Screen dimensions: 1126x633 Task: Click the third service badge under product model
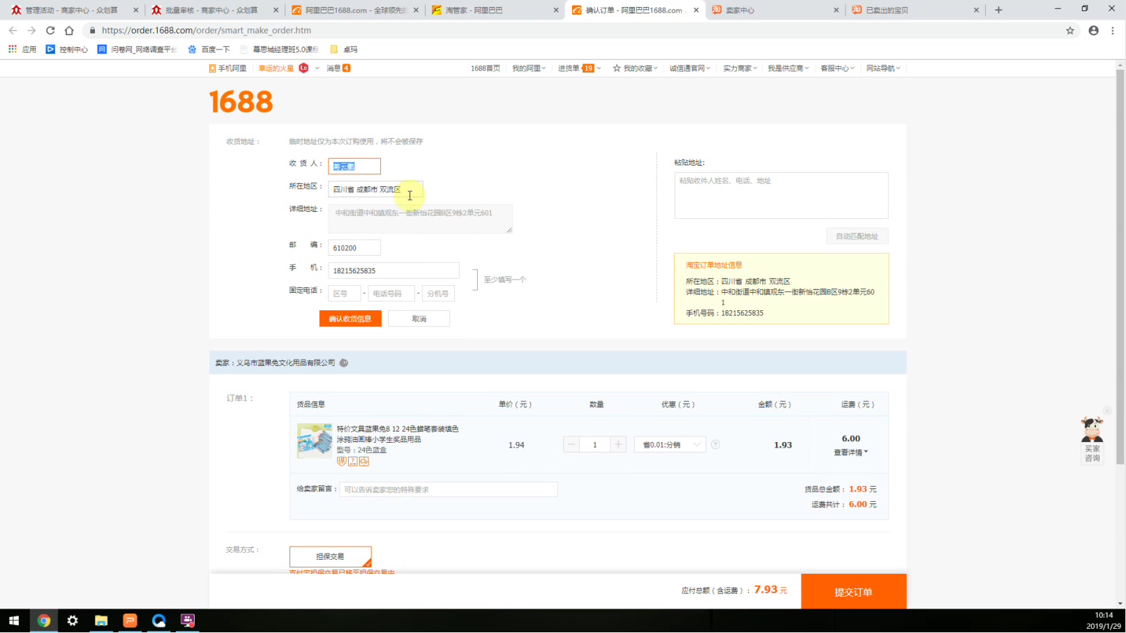pos(364,462)
